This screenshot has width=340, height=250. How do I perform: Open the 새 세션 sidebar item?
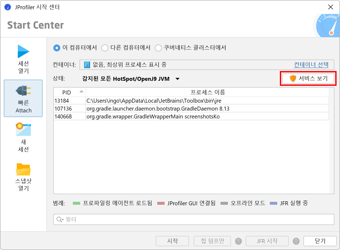point(23,138)
